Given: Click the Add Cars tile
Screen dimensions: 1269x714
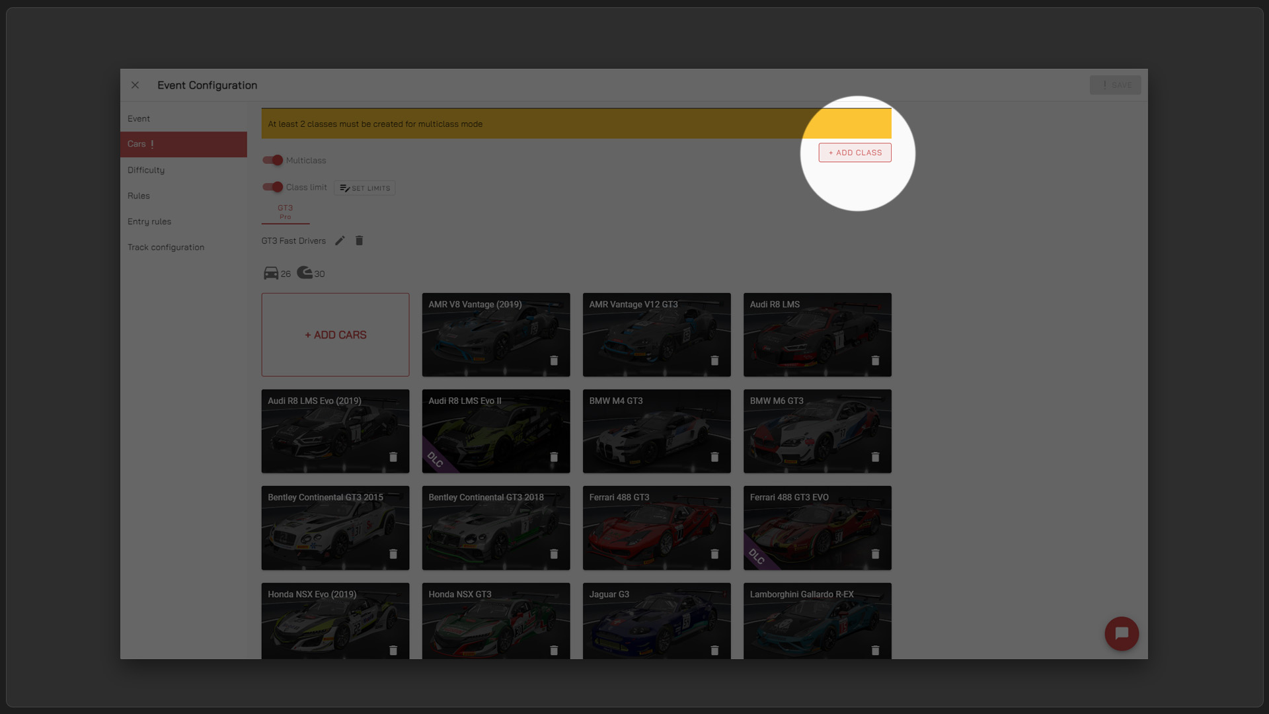Looking at the screenshot, I should click(335, 335).
